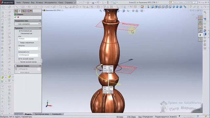The height and width of the screenshot is (118, 210).
Task: Open the Справка menu
Action: [69, 3]
